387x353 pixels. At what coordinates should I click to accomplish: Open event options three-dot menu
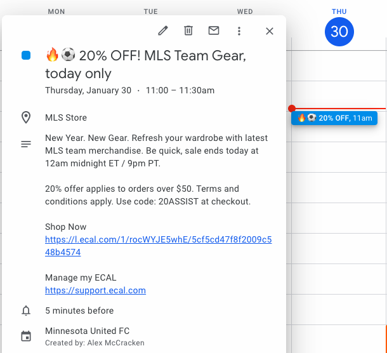(239, 31)
